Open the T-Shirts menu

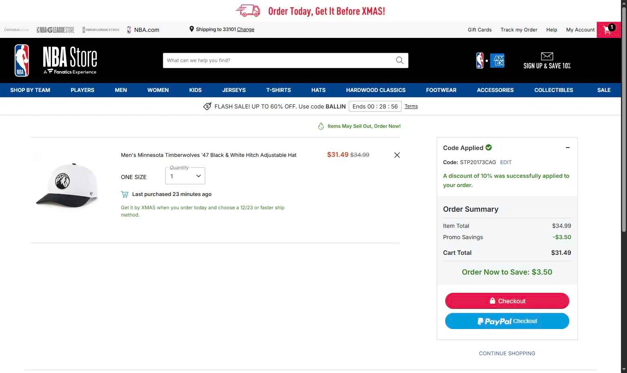pos(279,90)
